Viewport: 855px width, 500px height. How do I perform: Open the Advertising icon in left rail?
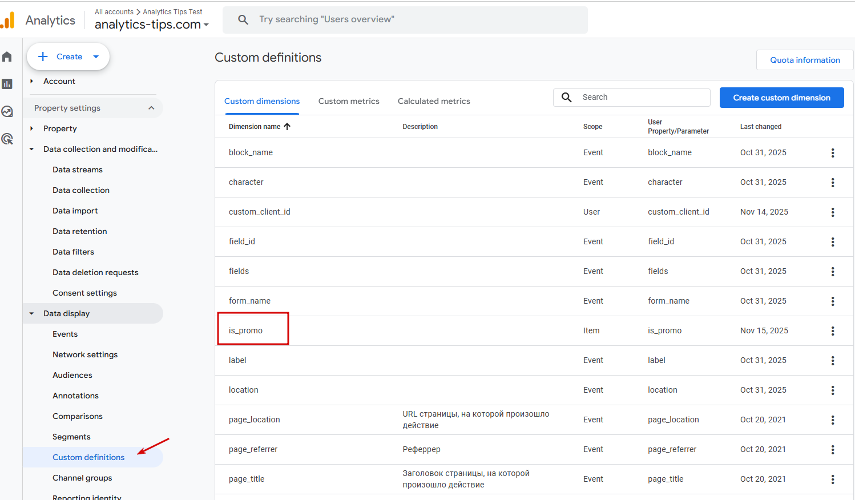(7, 139)
